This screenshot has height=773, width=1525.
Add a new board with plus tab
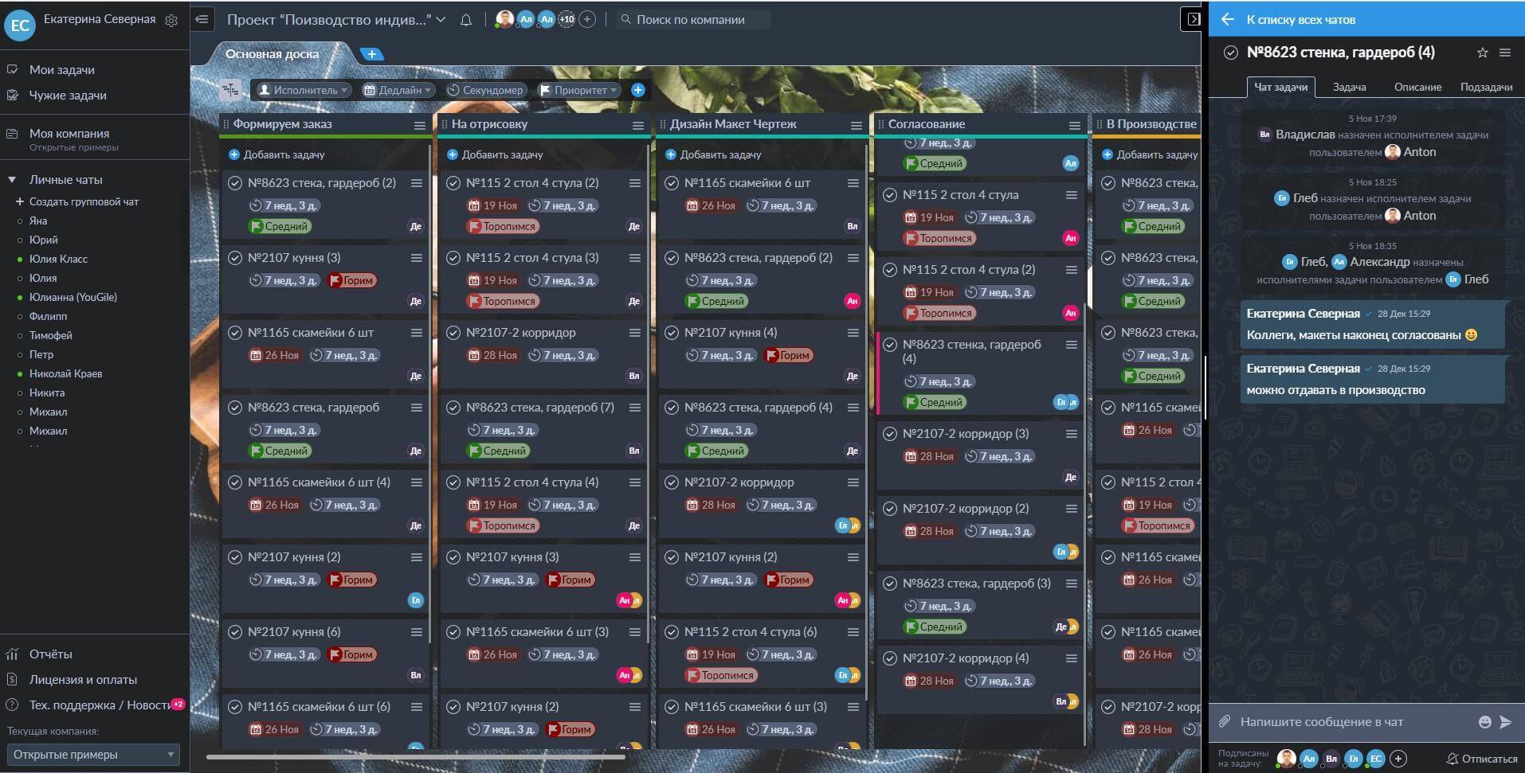click(371, 54)
